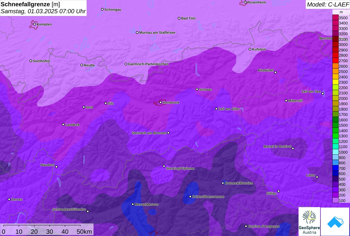350x236 pixels.
Task: Click the 100 m legend color swatch
Action: [x=335, y=201]
